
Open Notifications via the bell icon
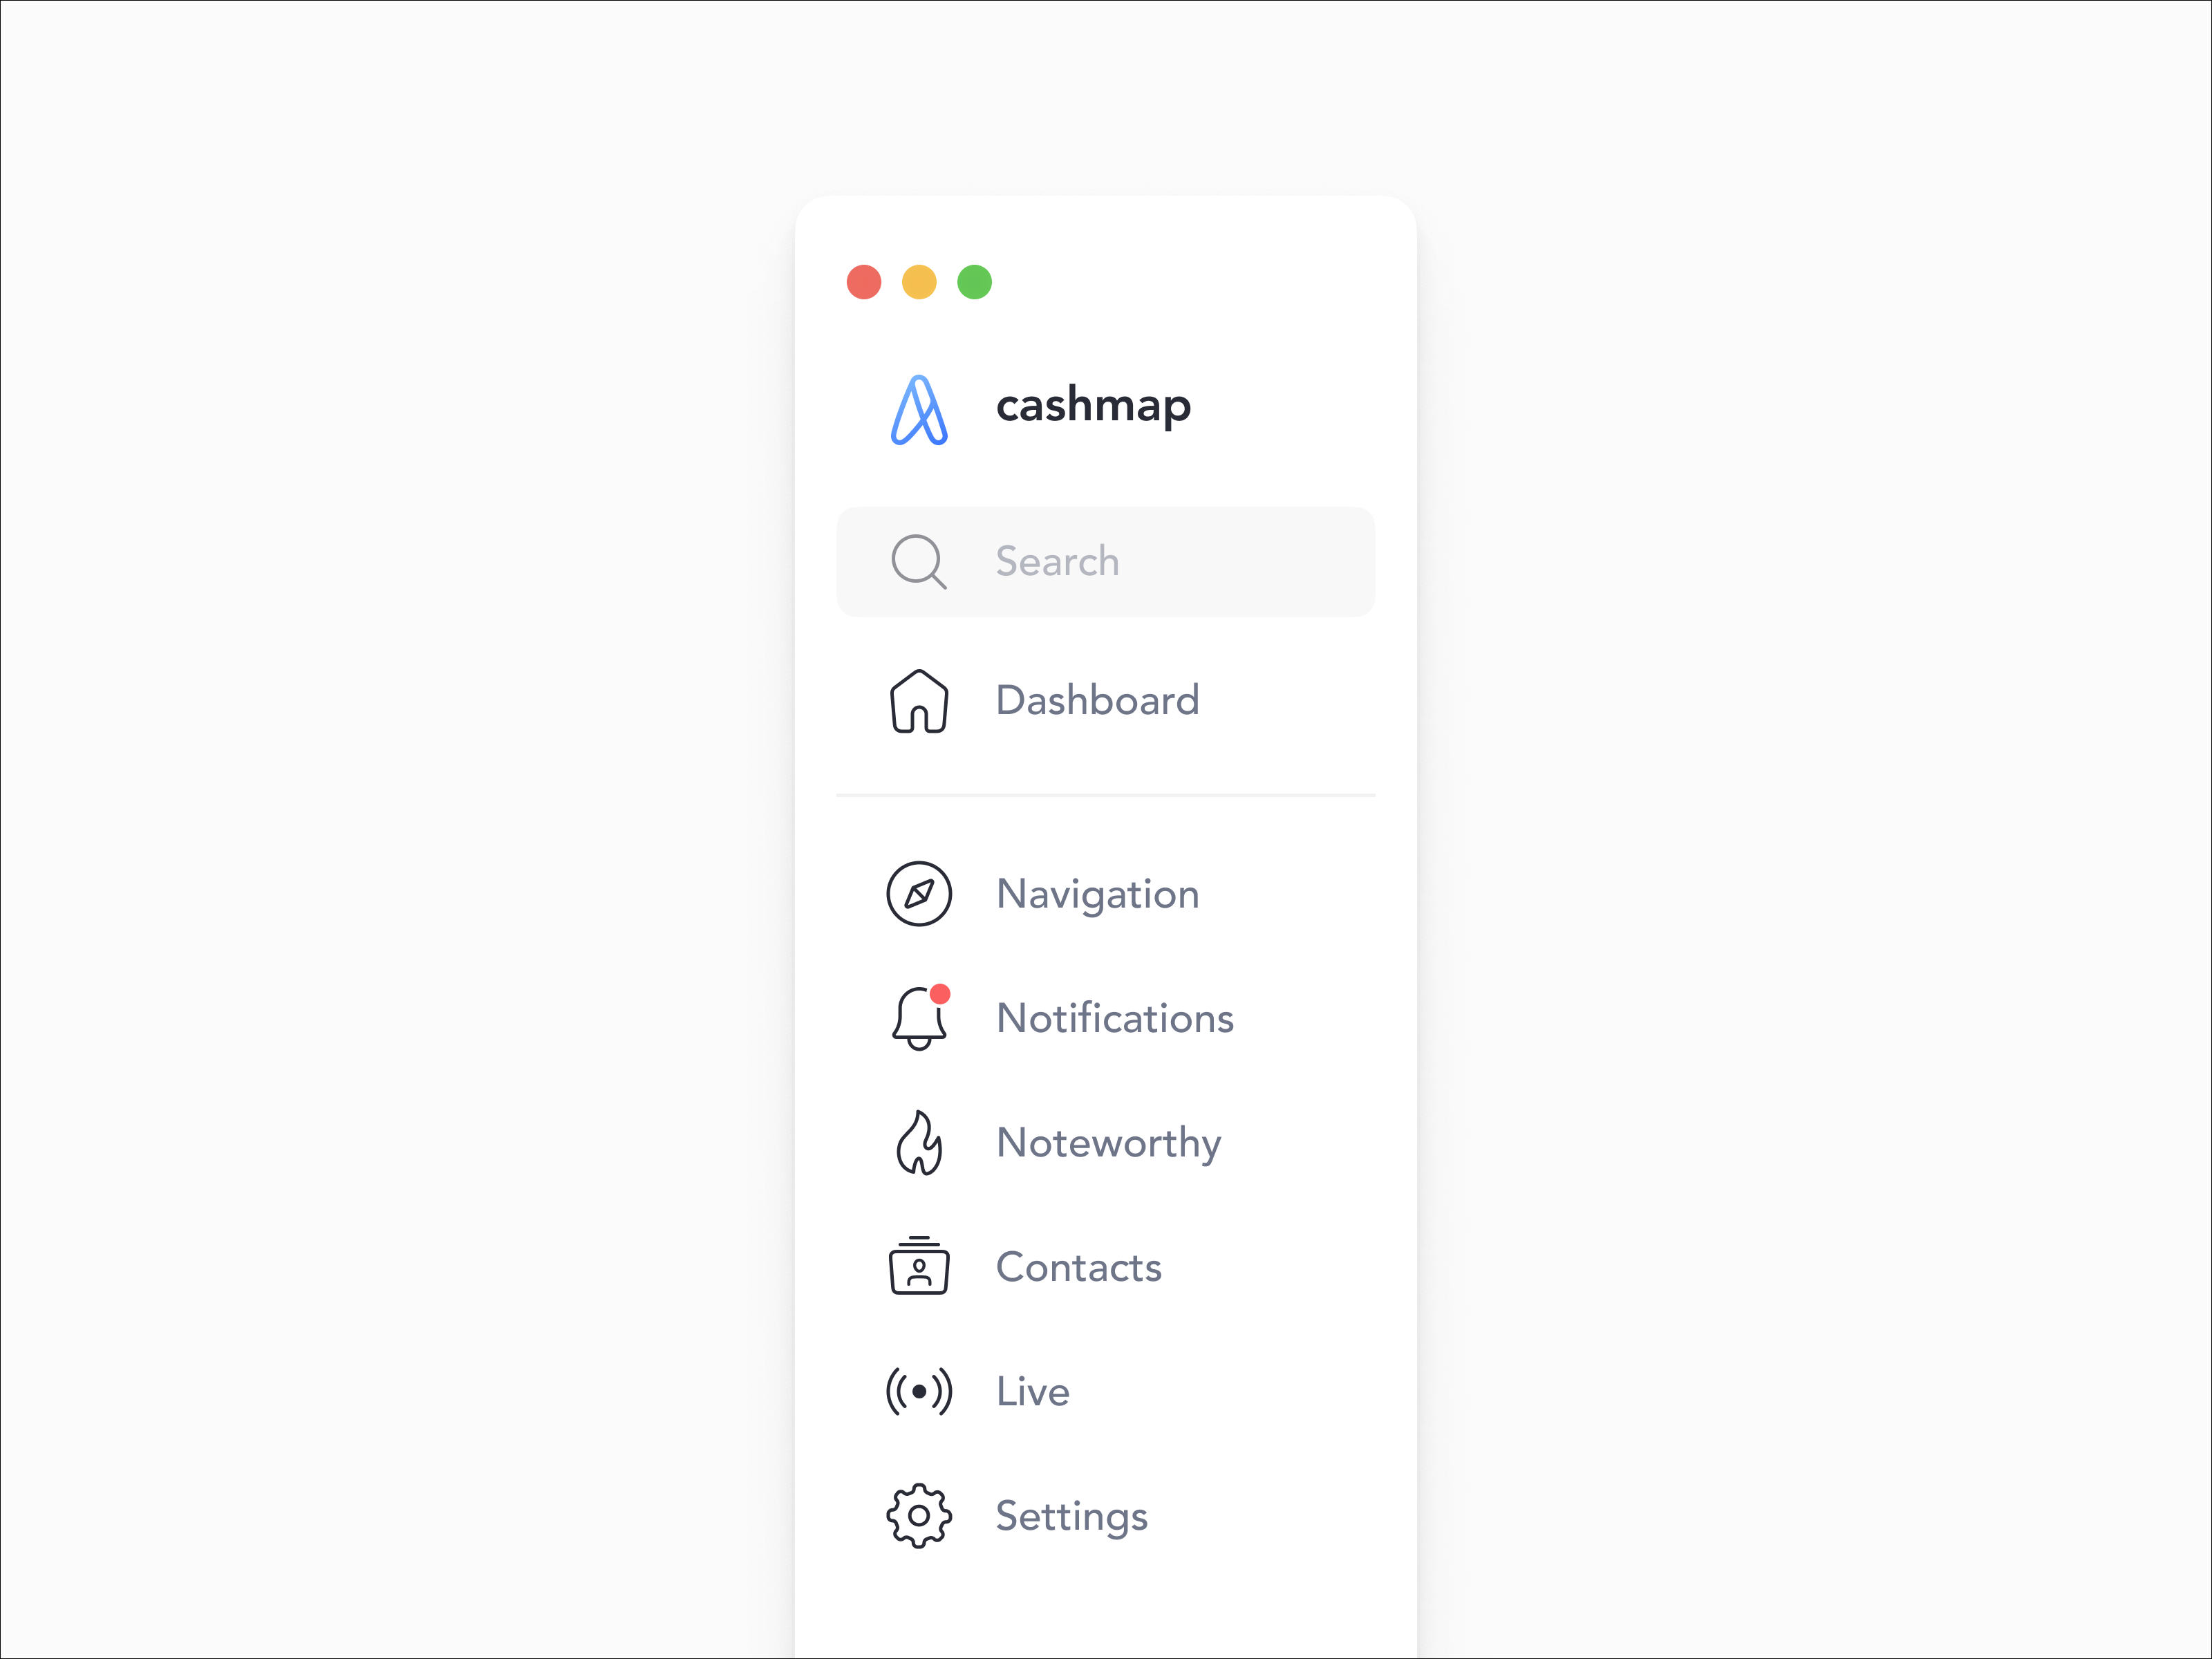pos(919,1018)
